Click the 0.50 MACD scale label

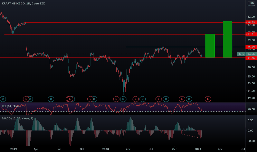coord(250,120)
